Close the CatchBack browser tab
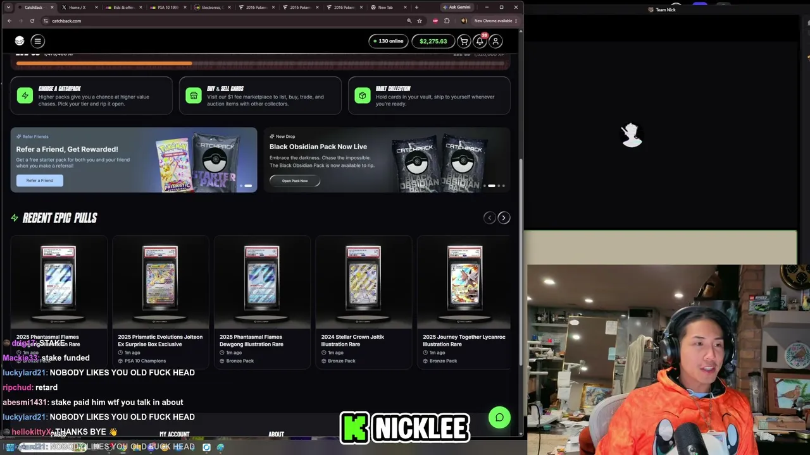810x455 pixels. [52, 8]
